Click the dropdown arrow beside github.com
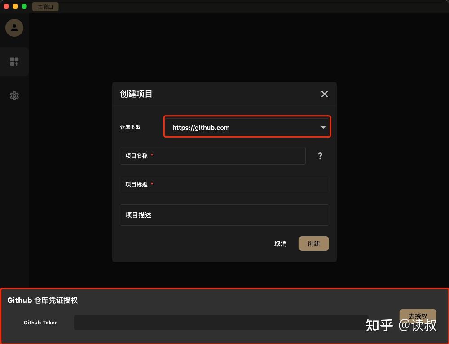449x344 pixels. click(323, 127)
